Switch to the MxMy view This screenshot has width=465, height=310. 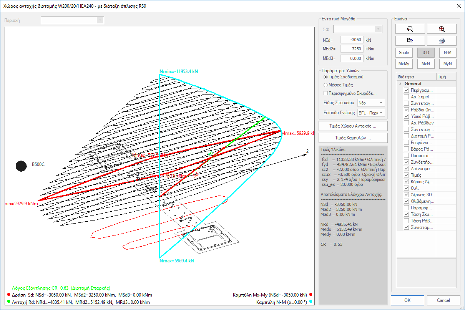(x=404, y=64)
